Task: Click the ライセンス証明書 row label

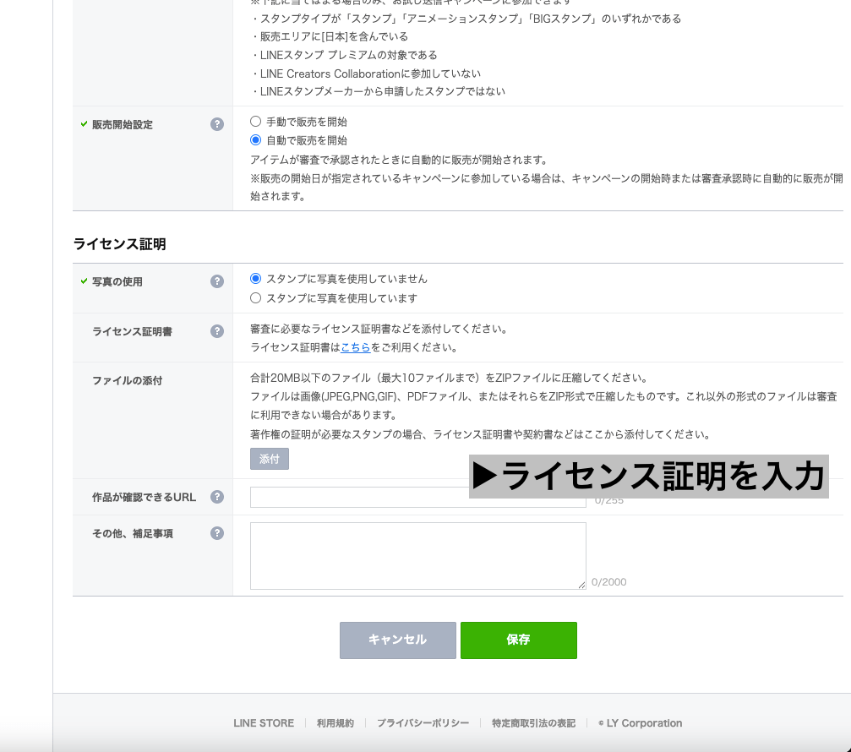Action: click(x=132, y=331)
